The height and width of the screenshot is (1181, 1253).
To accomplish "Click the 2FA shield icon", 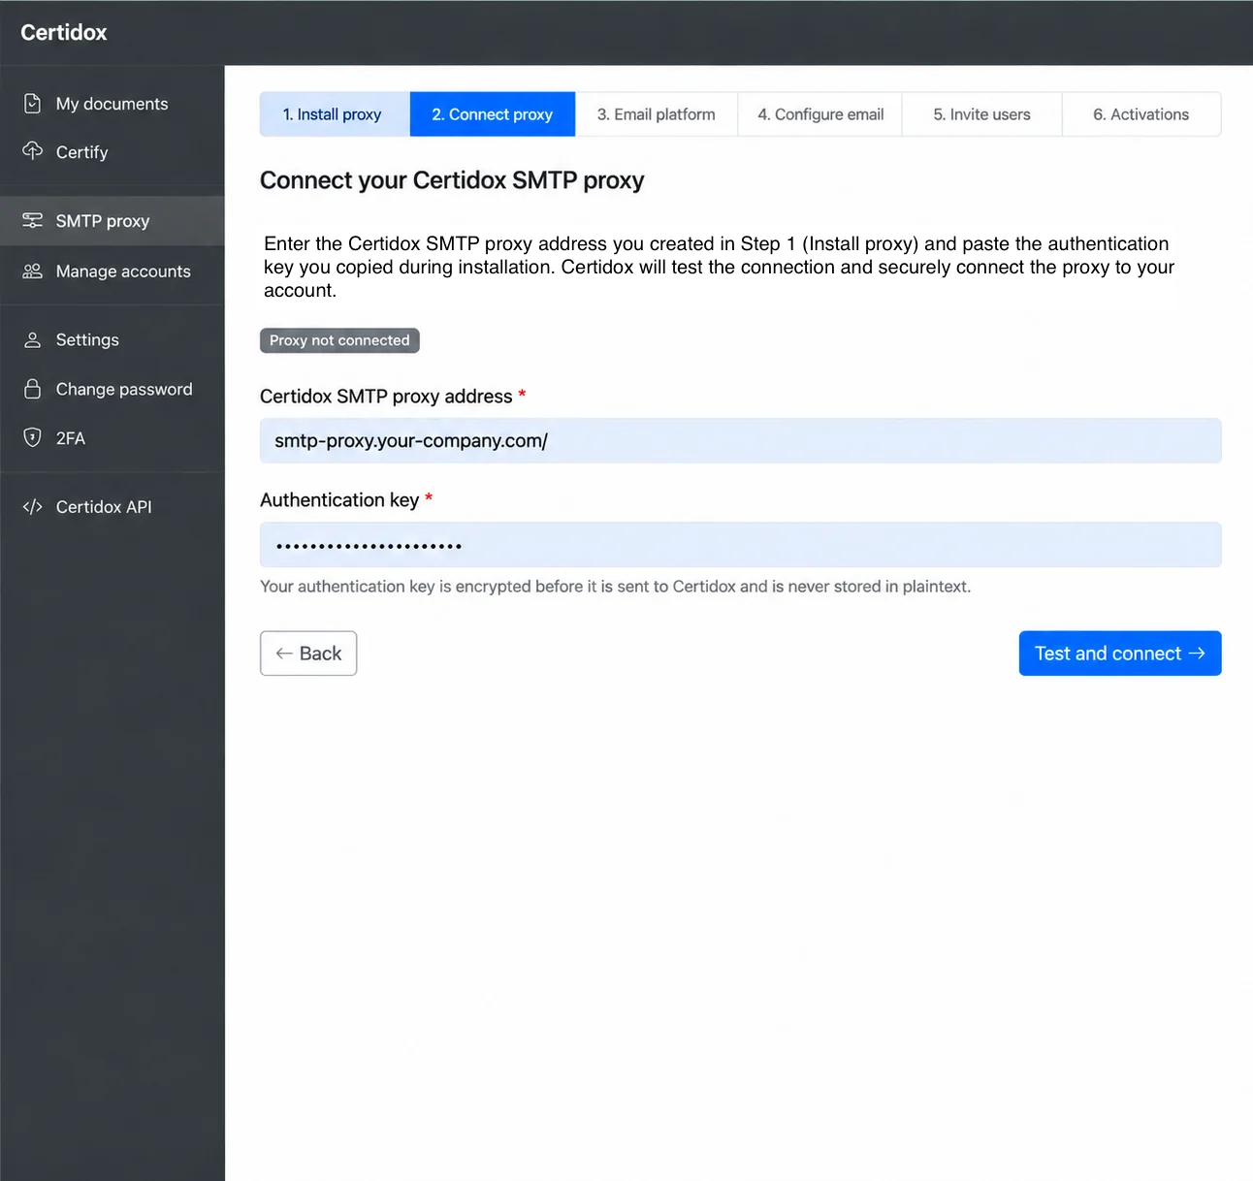I will 32,437.
